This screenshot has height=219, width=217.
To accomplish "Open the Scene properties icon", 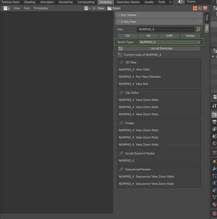I will [x=214, y=136].
